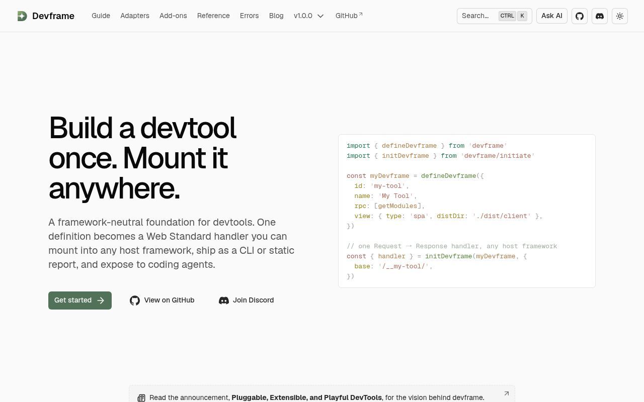Click the code line "rpc: [getModules],"
Screen dimensions: 644x402
tap(389, 206)
